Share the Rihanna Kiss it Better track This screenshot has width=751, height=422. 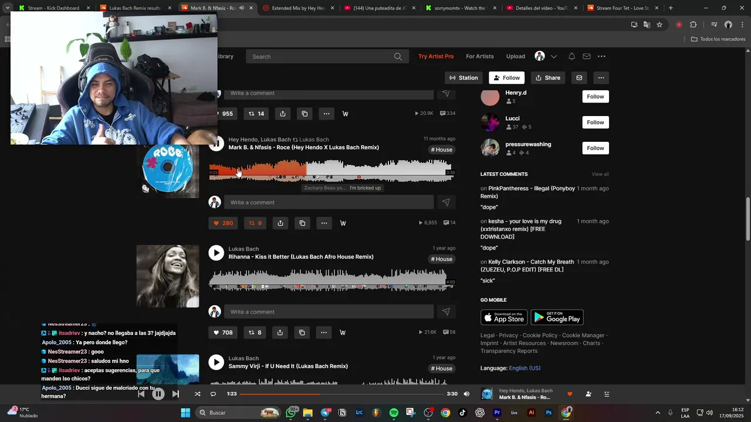pos(280,332)
